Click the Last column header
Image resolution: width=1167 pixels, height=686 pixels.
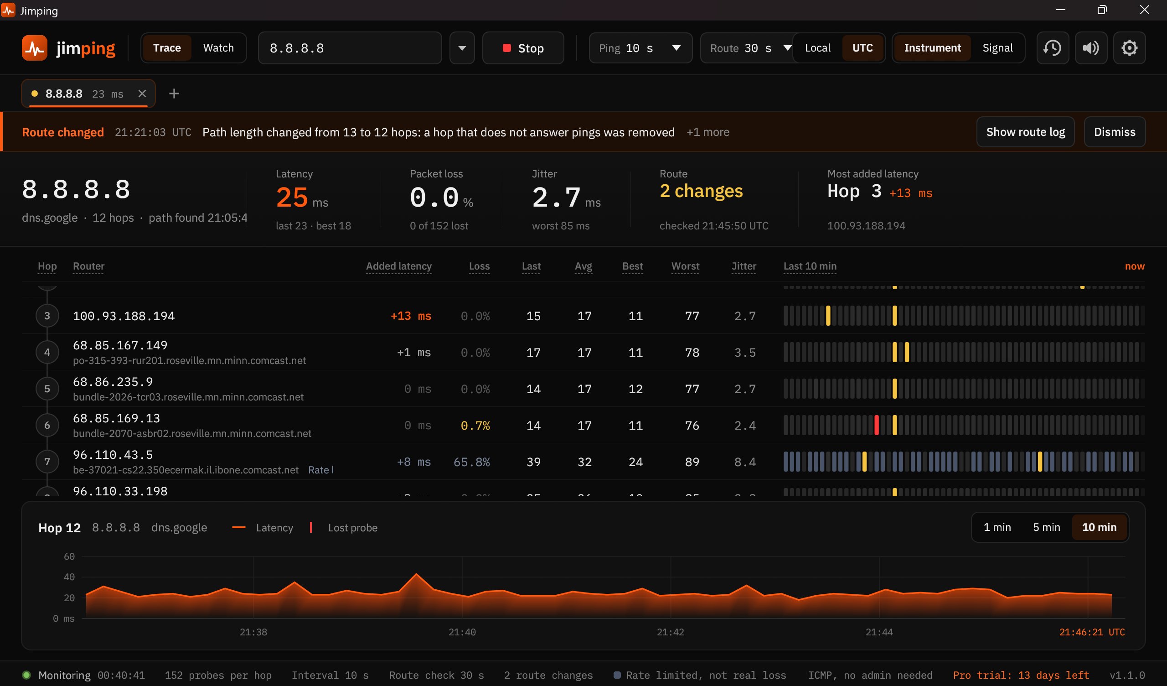point(531,266)
